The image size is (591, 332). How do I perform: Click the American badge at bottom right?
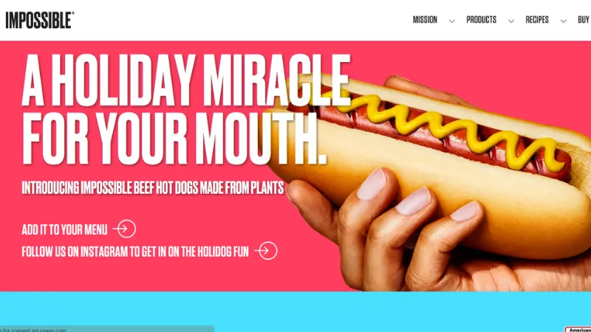coord(578,329)
